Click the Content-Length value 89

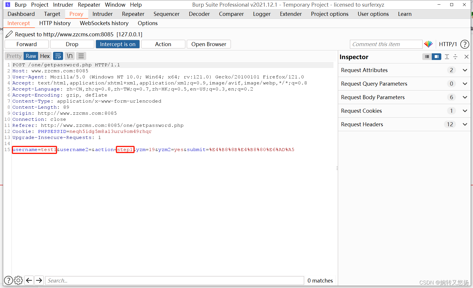pos(66,107)
